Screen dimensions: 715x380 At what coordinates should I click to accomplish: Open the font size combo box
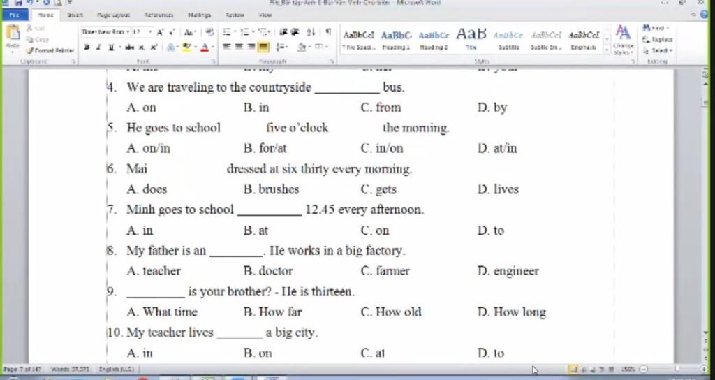coord(142,32)
